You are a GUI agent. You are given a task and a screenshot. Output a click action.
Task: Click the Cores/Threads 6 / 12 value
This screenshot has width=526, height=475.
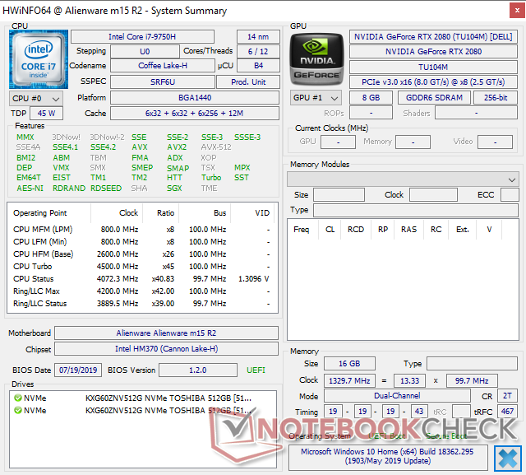tap(258, 51)
